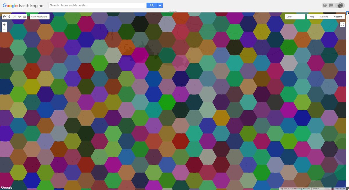Screen dimensions: 349x190
Task: Open the user account avatar
Action: (339, 5)
